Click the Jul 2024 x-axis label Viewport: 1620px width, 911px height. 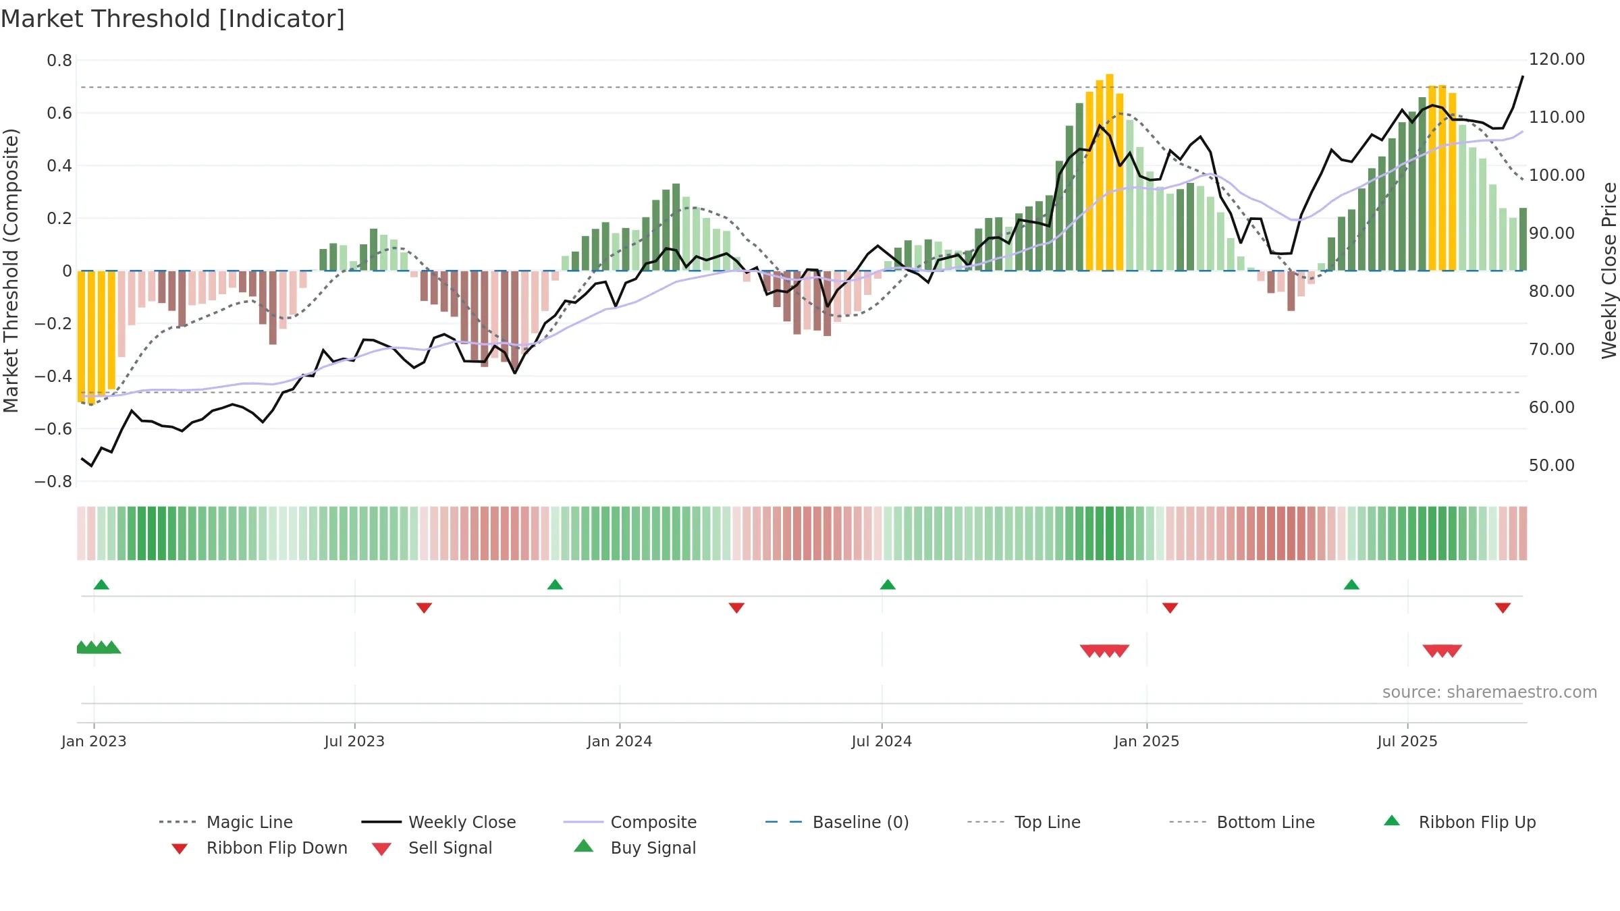(x=882, y=741)
